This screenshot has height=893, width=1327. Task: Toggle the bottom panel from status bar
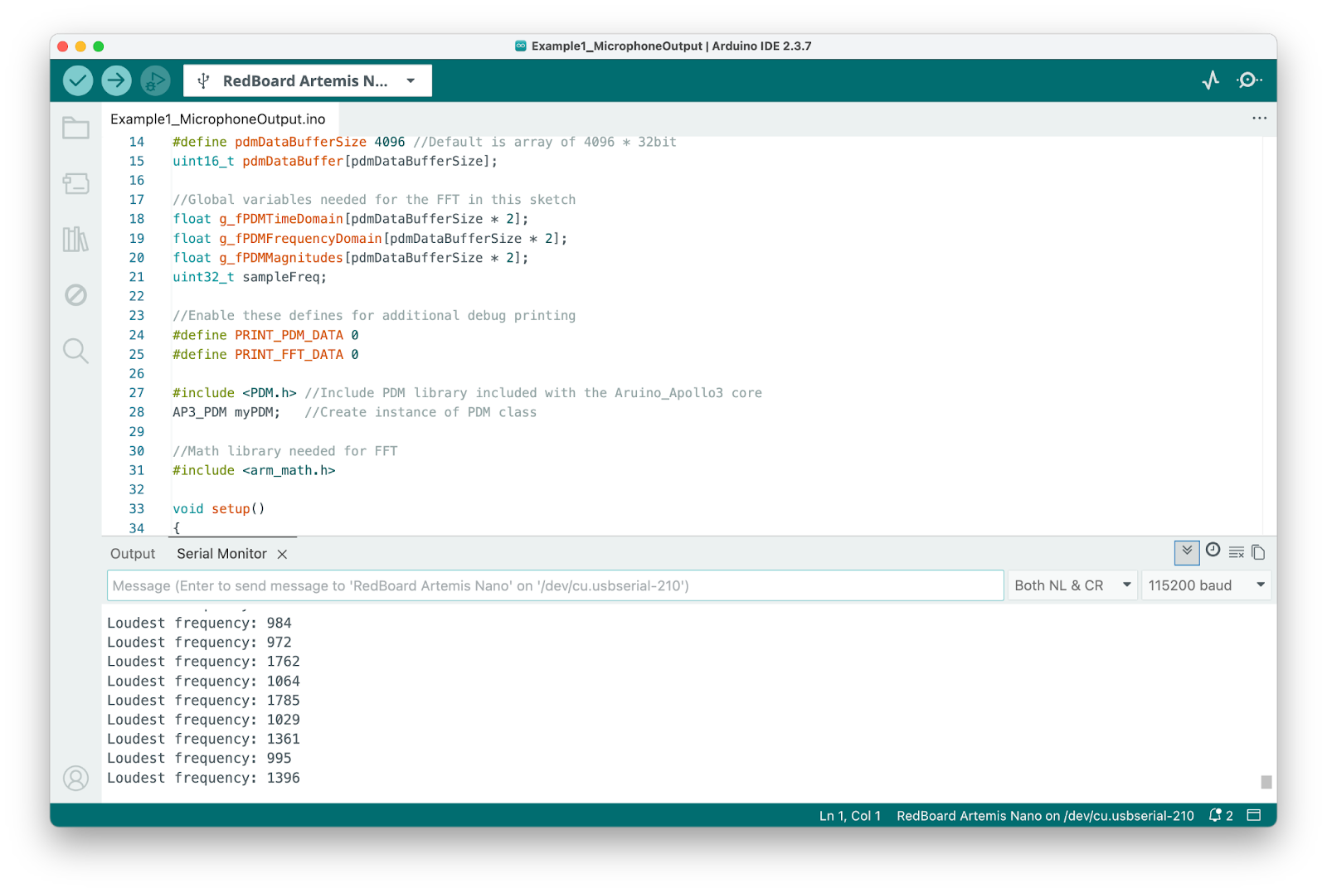tap(1254, 815)
